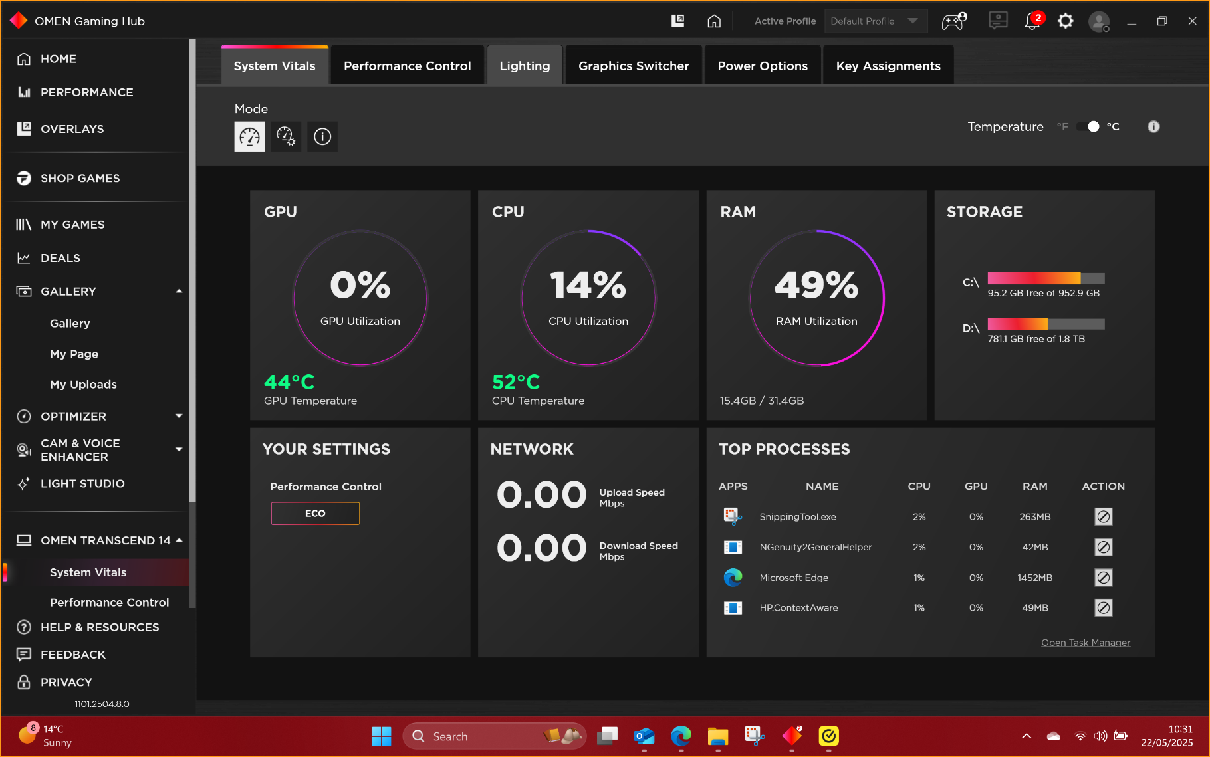Open File Explorer from taskbar
Image resolution: width=1210 pixels, height=757 pixels.
tap(718, 736)
